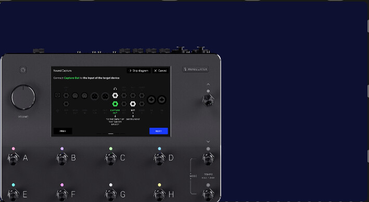Click the headphone output jack icon
The width and height of the screenshot is (369, 202).
115,96
